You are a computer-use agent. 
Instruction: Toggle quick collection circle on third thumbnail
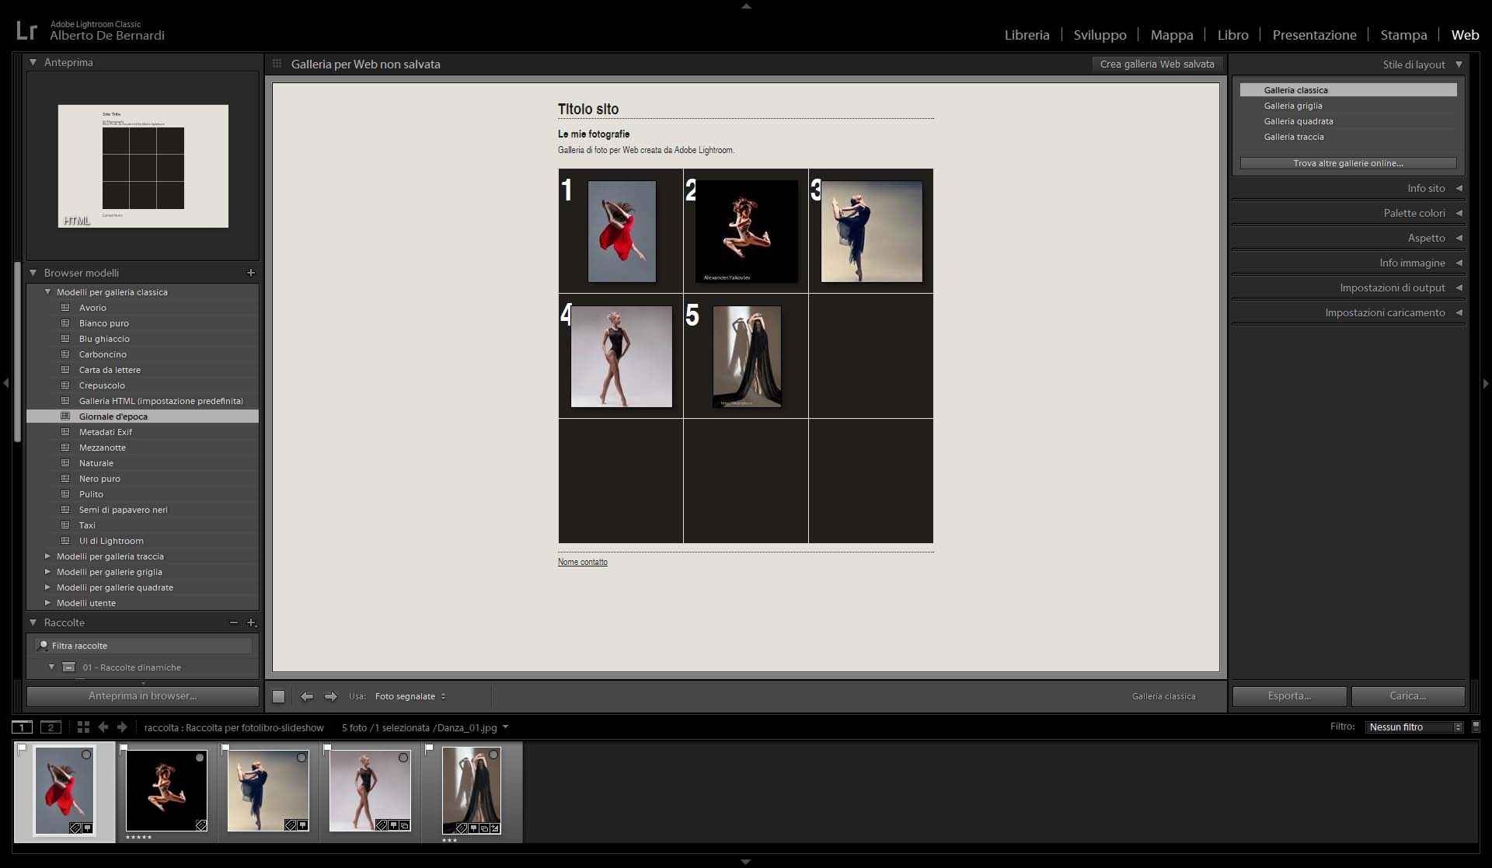(x=302, y=758)
